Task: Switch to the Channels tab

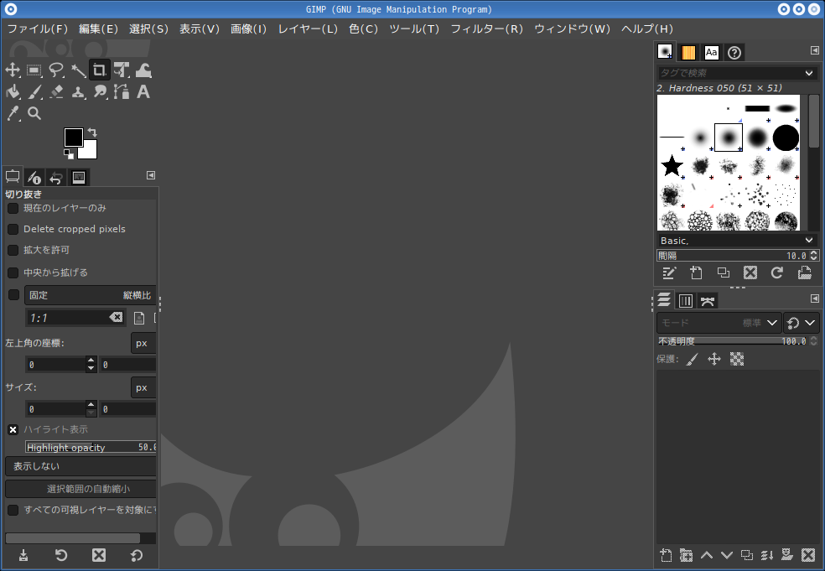Action: point(686,300)
